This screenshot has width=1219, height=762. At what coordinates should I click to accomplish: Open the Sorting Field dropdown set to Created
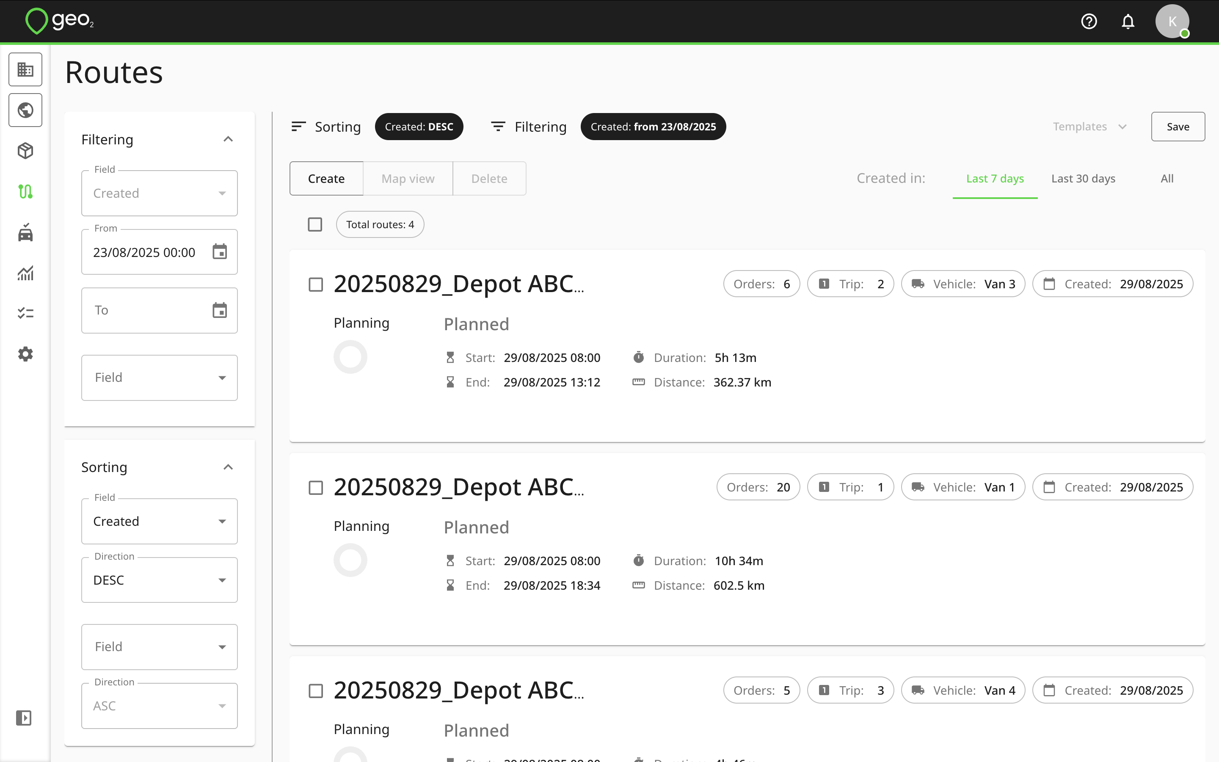point(159,521)
